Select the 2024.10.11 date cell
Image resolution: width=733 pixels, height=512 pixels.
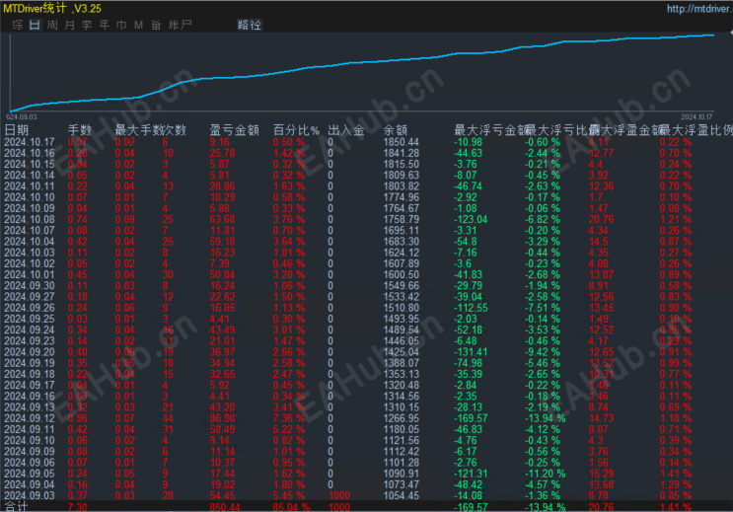pyautogui.click(x=30, y=186)
